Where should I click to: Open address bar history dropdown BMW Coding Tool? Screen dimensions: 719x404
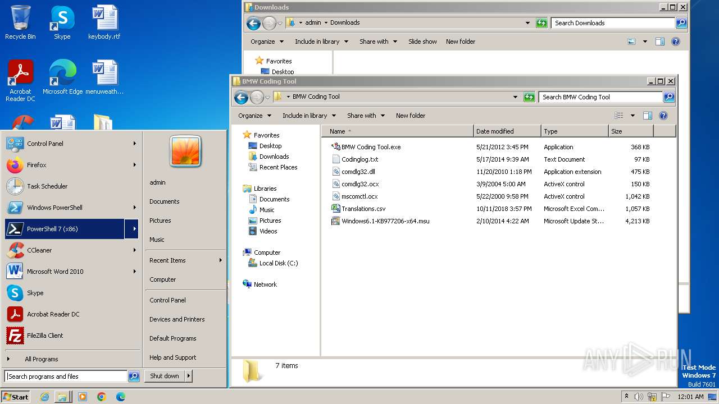(x=515, y=97)
